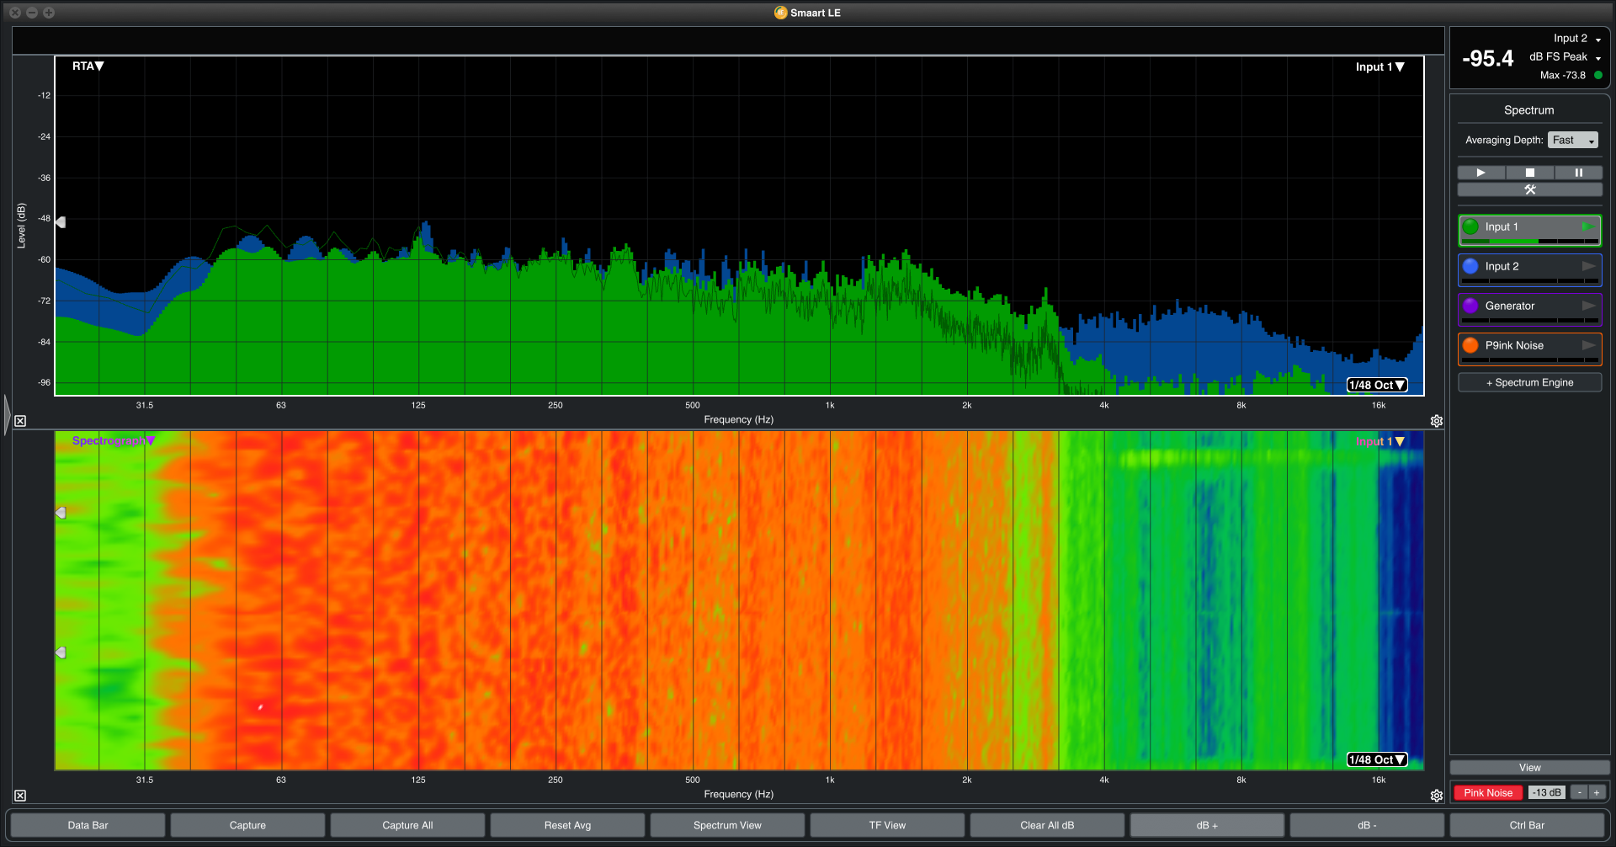Click the green Max level indicator light
The image size is (1616, 847).
pos(1597,75)
